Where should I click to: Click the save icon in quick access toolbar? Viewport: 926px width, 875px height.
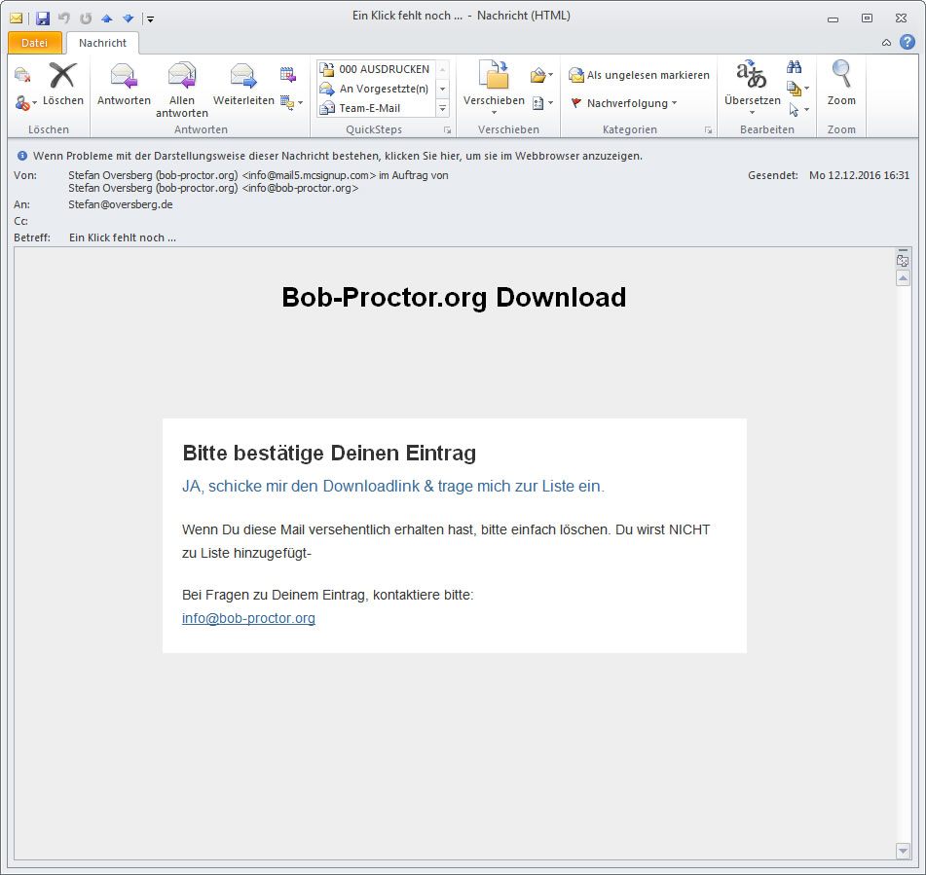click(43, 18)
